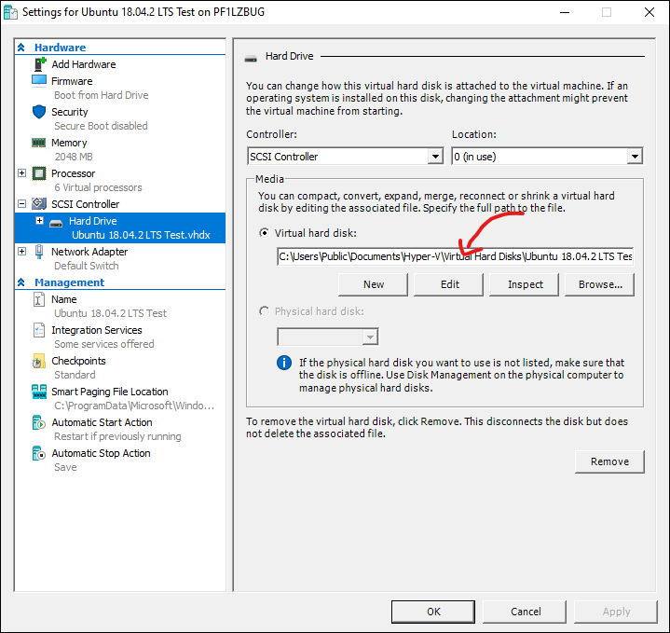Screen dimensions: 670x633
Task: Select Integration Services item
Action: pos(97,330)
